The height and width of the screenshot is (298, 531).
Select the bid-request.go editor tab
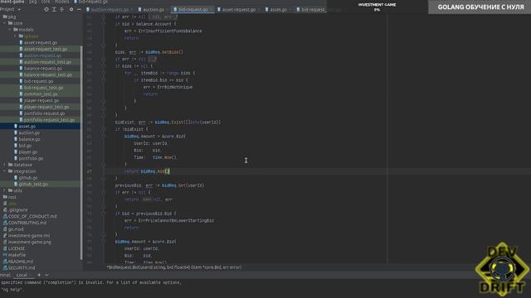point(192,10)
